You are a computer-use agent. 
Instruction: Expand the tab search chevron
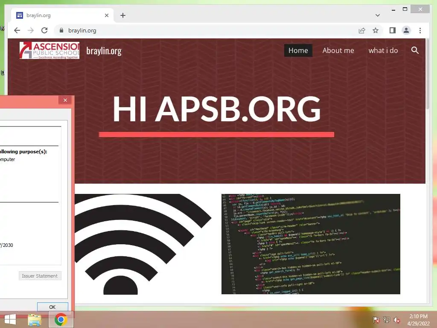tap(377, 15)
